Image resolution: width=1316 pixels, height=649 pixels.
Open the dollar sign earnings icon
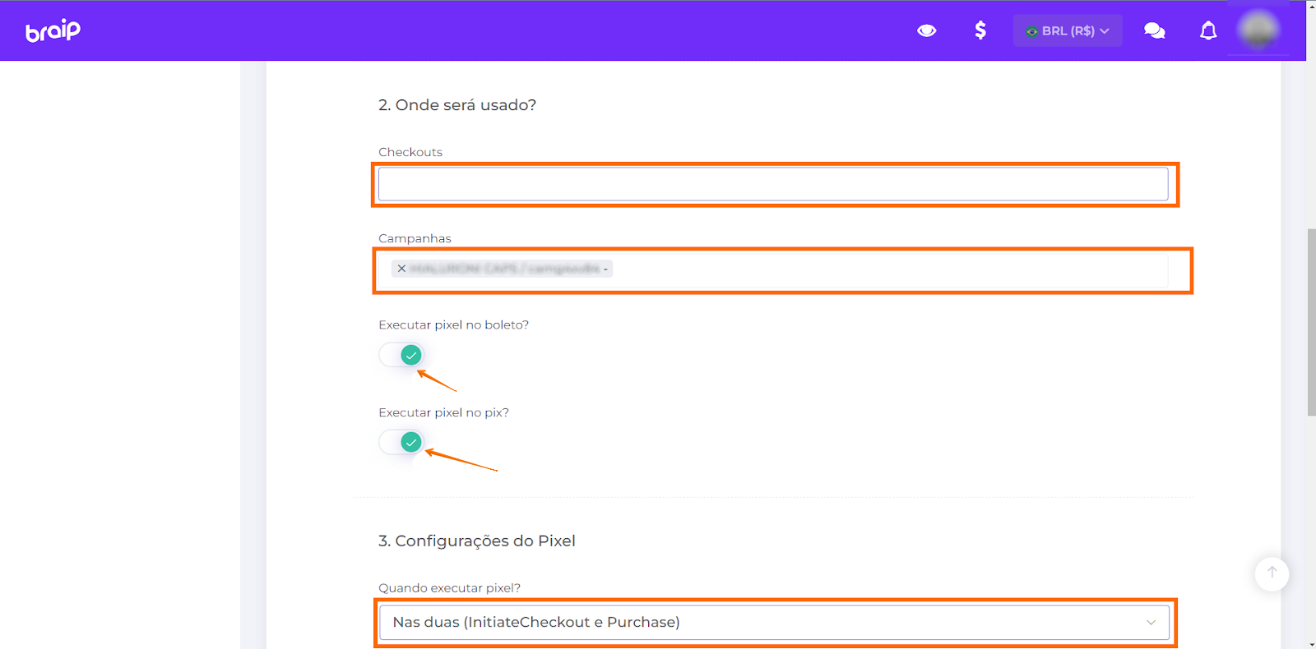coord(980,30)
